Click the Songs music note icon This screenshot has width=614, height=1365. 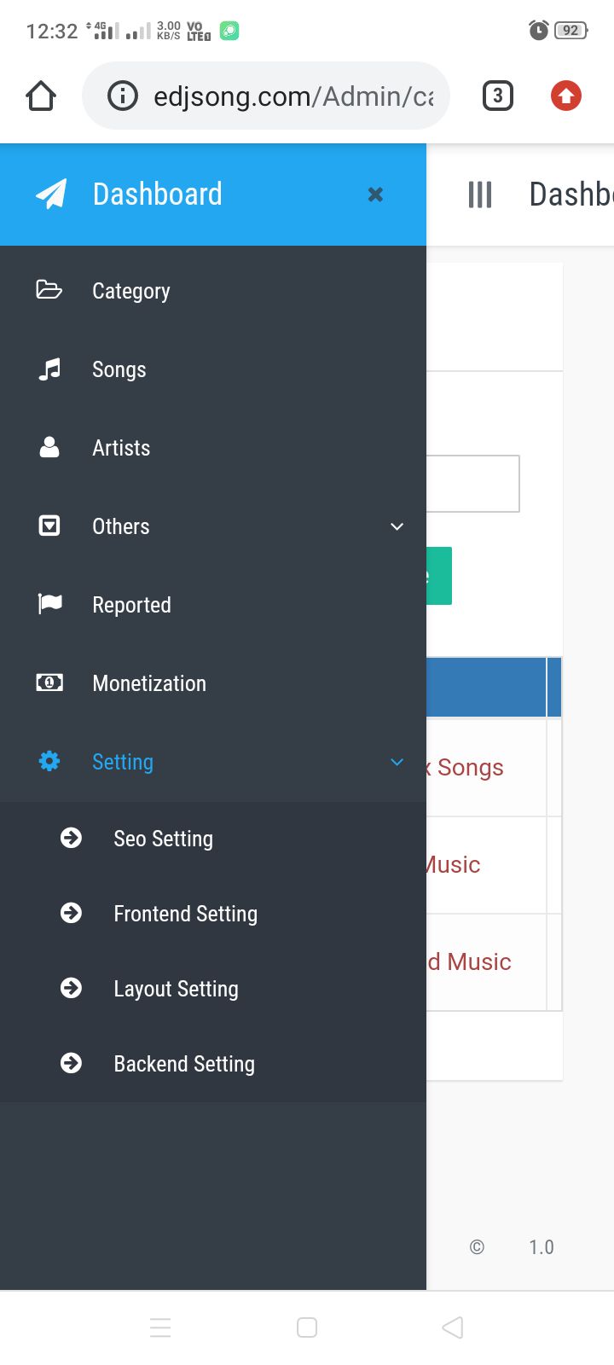click(x=49, y=369)
